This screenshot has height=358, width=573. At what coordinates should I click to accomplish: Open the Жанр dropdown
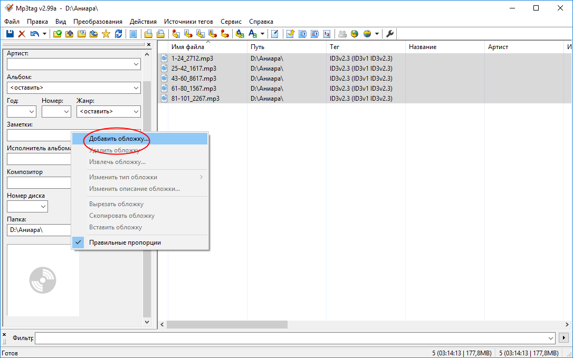136,111
